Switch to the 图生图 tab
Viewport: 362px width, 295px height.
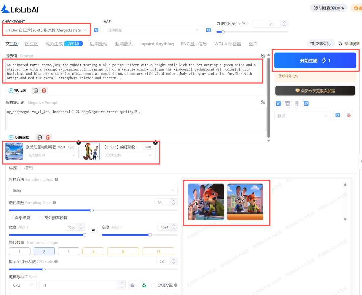(x=32, y=44)
